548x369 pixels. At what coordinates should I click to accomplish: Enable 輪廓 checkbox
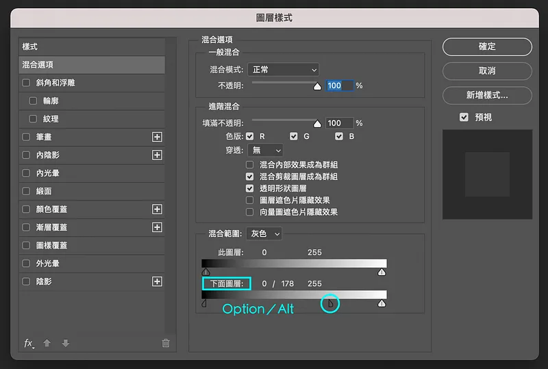point(33,101)
